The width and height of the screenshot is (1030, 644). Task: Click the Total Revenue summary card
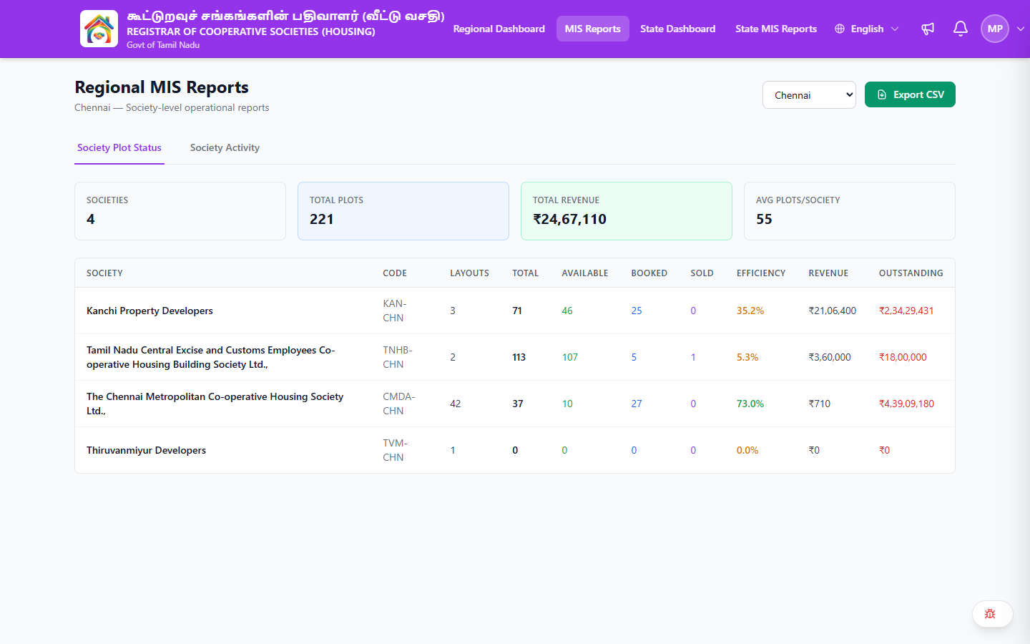pyautogui.click(x=627, y=211)
